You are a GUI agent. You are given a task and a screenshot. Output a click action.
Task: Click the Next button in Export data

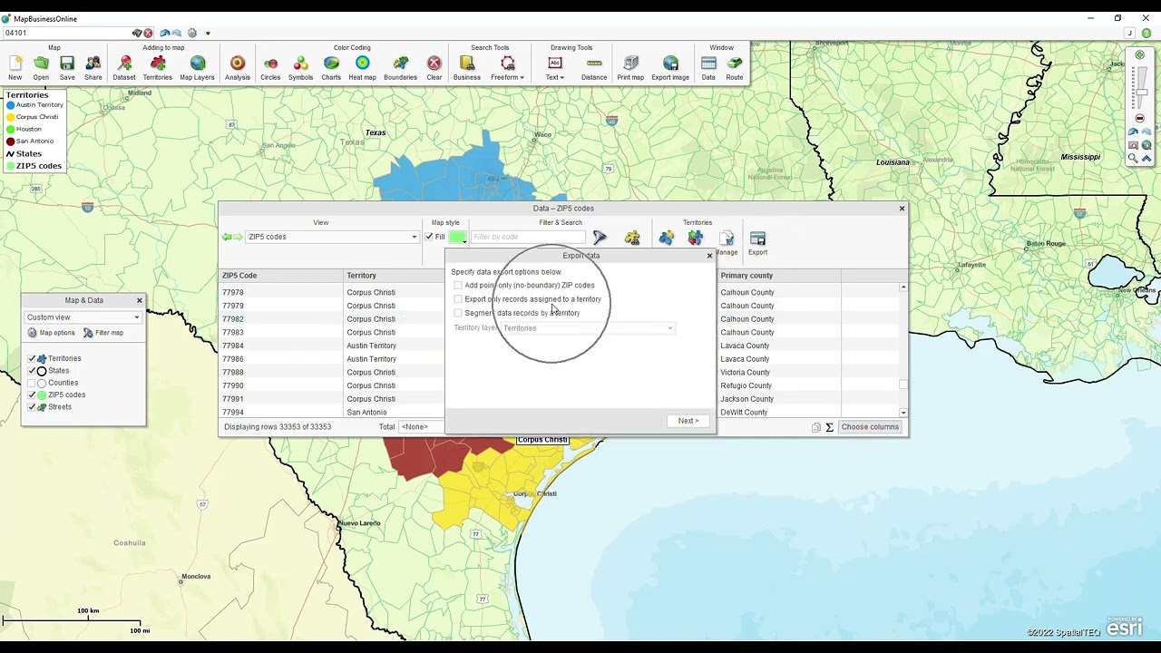click(x=688, y=421)
